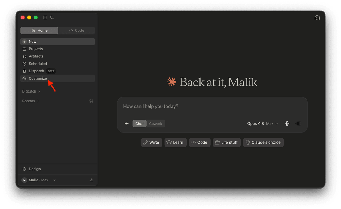Switch to Cowork mode
Viewport: 341px width, 209px height.
point(155,123)
